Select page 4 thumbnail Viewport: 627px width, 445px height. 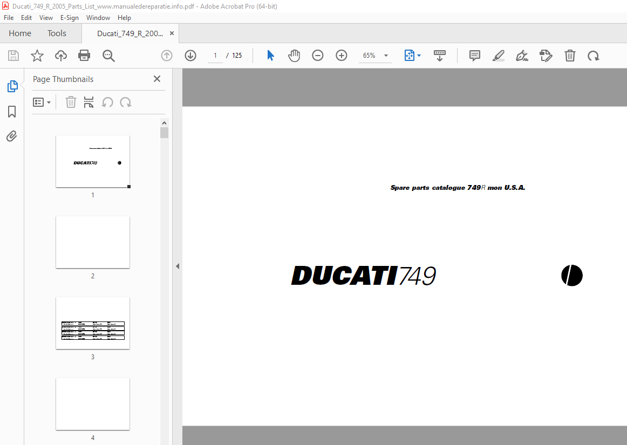[x=93, y=404]
